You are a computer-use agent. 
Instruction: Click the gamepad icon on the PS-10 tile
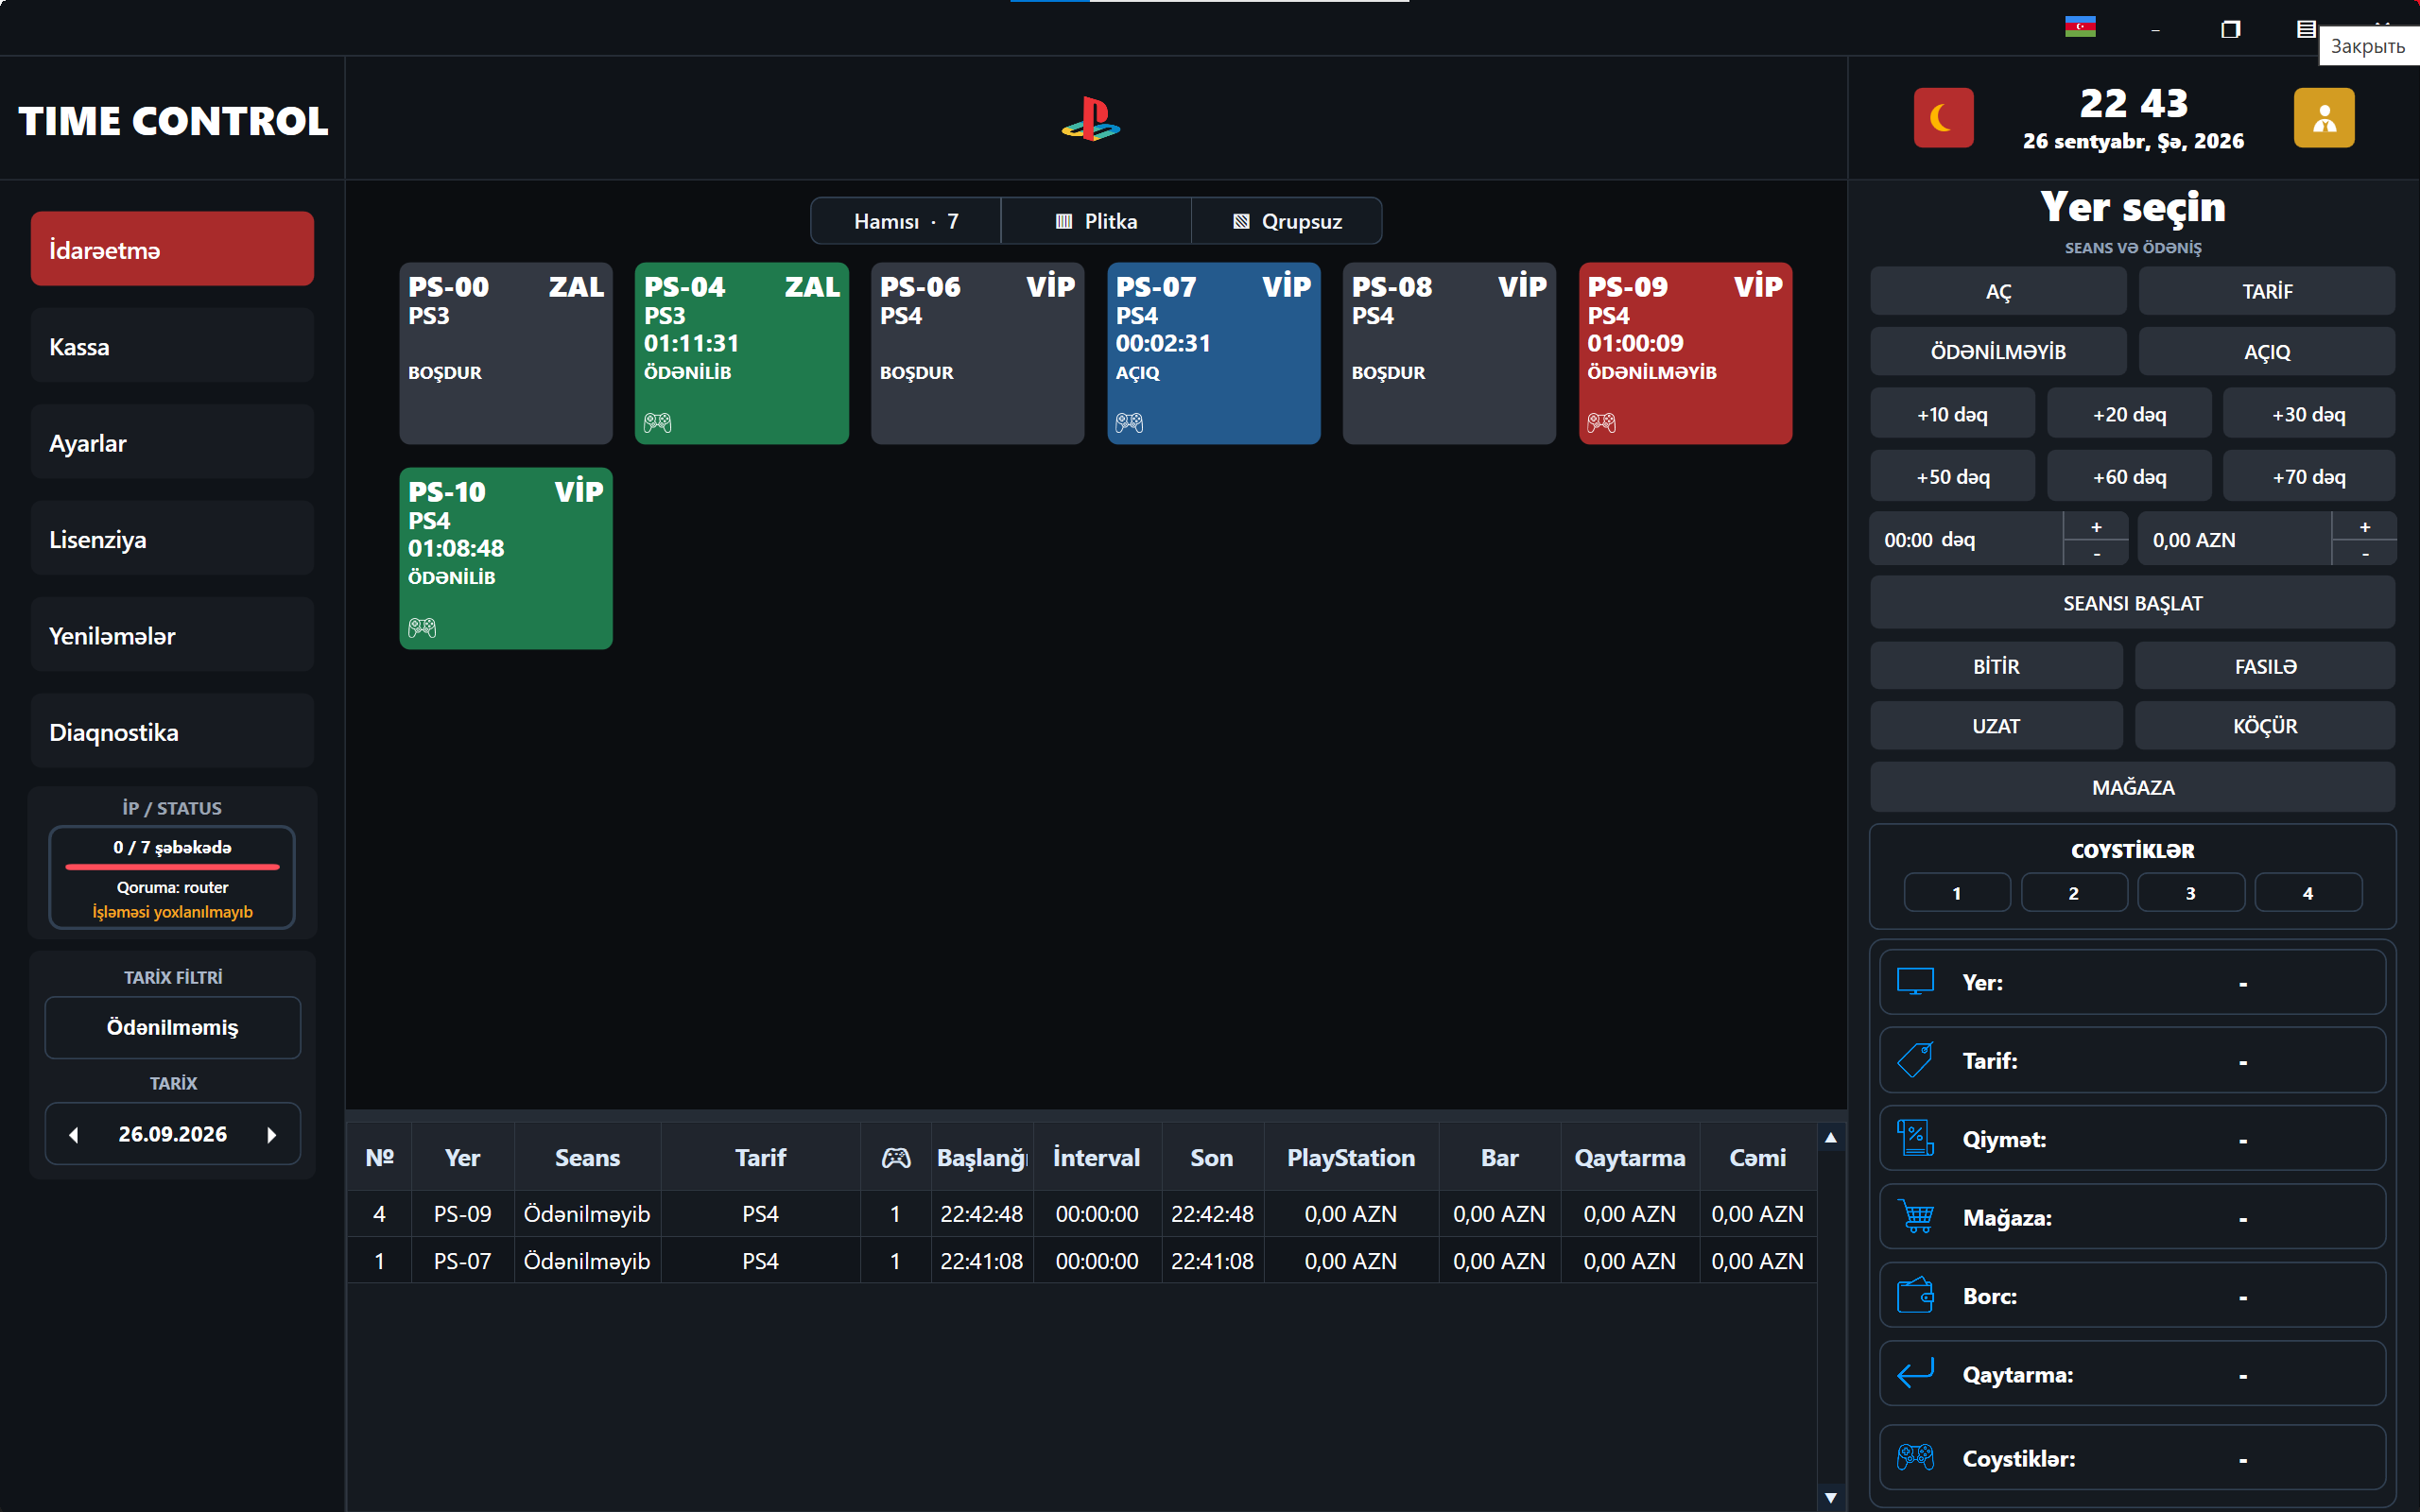pyautogui.click(x=422, y=628)
